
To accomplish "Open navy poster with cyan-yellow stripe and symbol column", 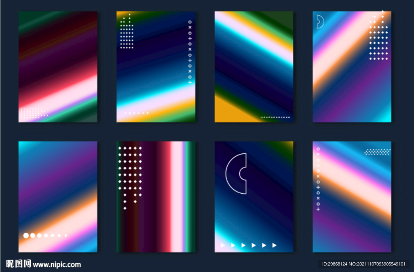I will tap(156, 67).
